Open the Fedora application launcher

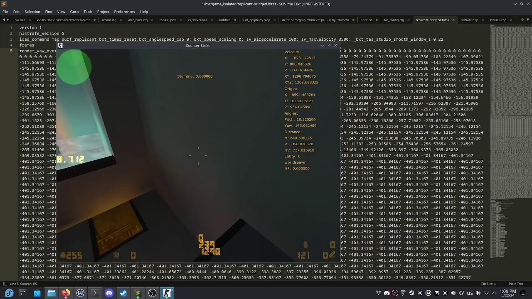[9, 293]
